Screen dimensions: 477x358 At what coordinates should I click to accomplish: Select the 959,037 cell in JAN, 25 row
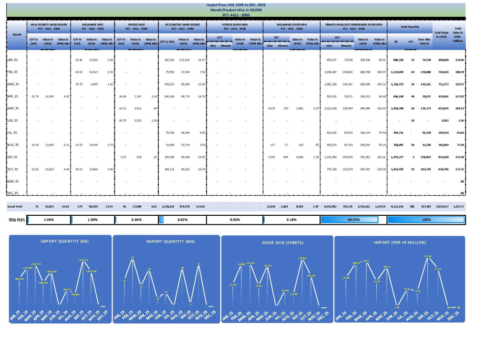pyautogui.click(x=332, y=60)
